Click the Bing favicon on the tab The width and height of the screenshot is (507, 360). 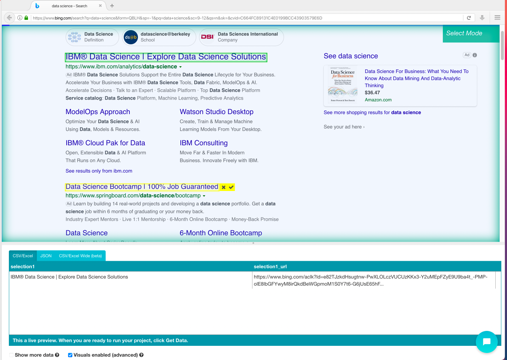pos(37,6)
